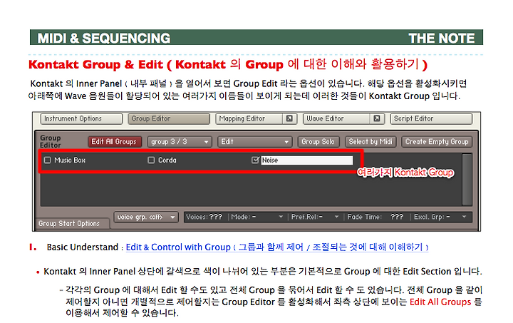Toggle Select by Midi option
Screen dimensions: 513x323
(370, 142)
